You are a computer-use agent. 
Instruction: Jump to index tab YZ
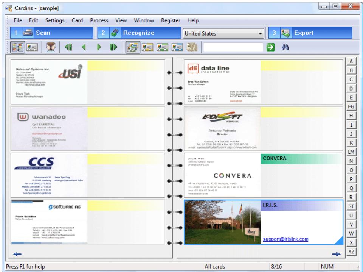(x=351, y=252)
